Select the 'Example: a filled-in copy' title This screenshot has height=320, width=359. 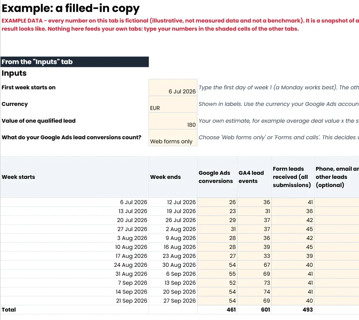pyautogui.click(x=70, y=8)
